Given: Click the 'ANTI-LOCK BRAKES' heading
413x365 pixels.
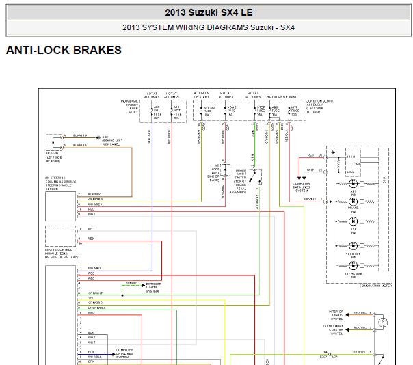Looking at the screenshot, I should [x=64, y=50].
